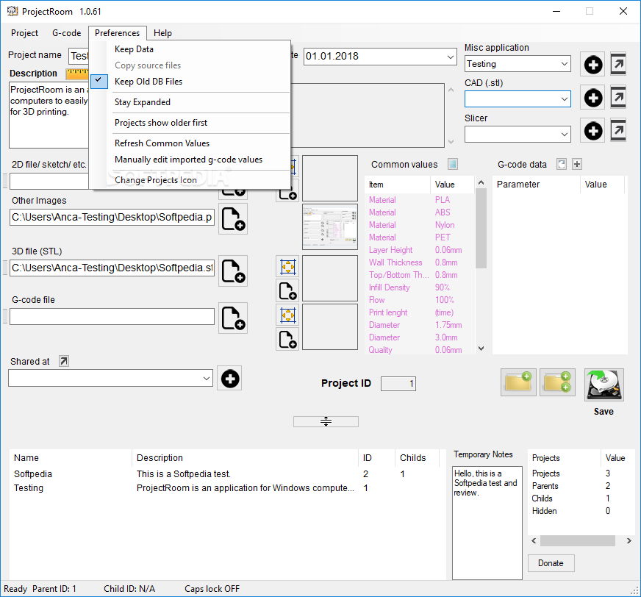
Task: Open the Shared at dropdown
Action: coord(207,378)
